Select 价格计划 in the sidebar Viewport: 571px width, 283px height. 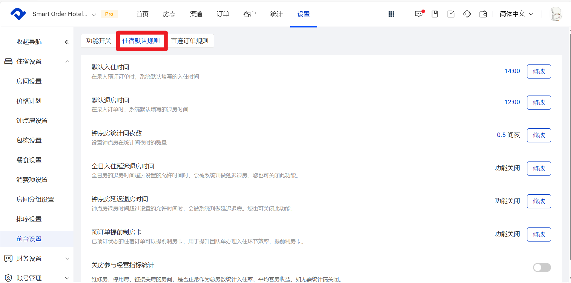29,101
